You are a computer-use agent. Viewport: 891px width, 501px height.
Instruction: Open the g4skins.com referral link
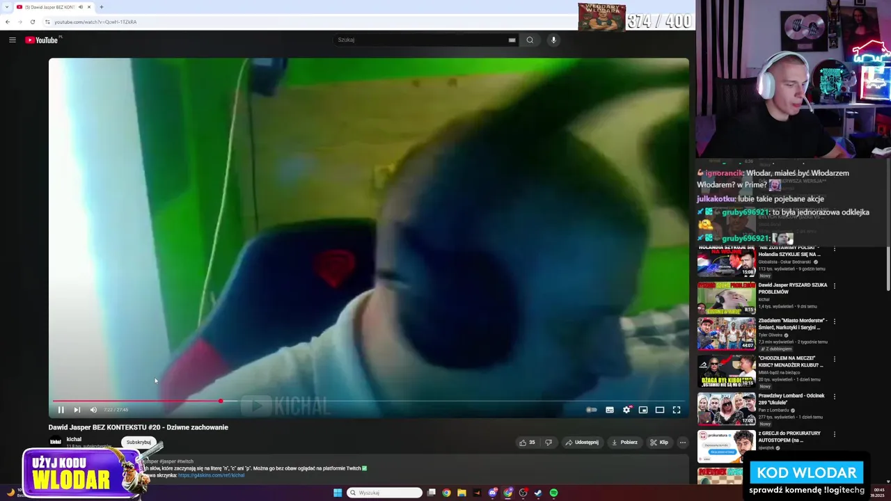click(x=211, y=475)
